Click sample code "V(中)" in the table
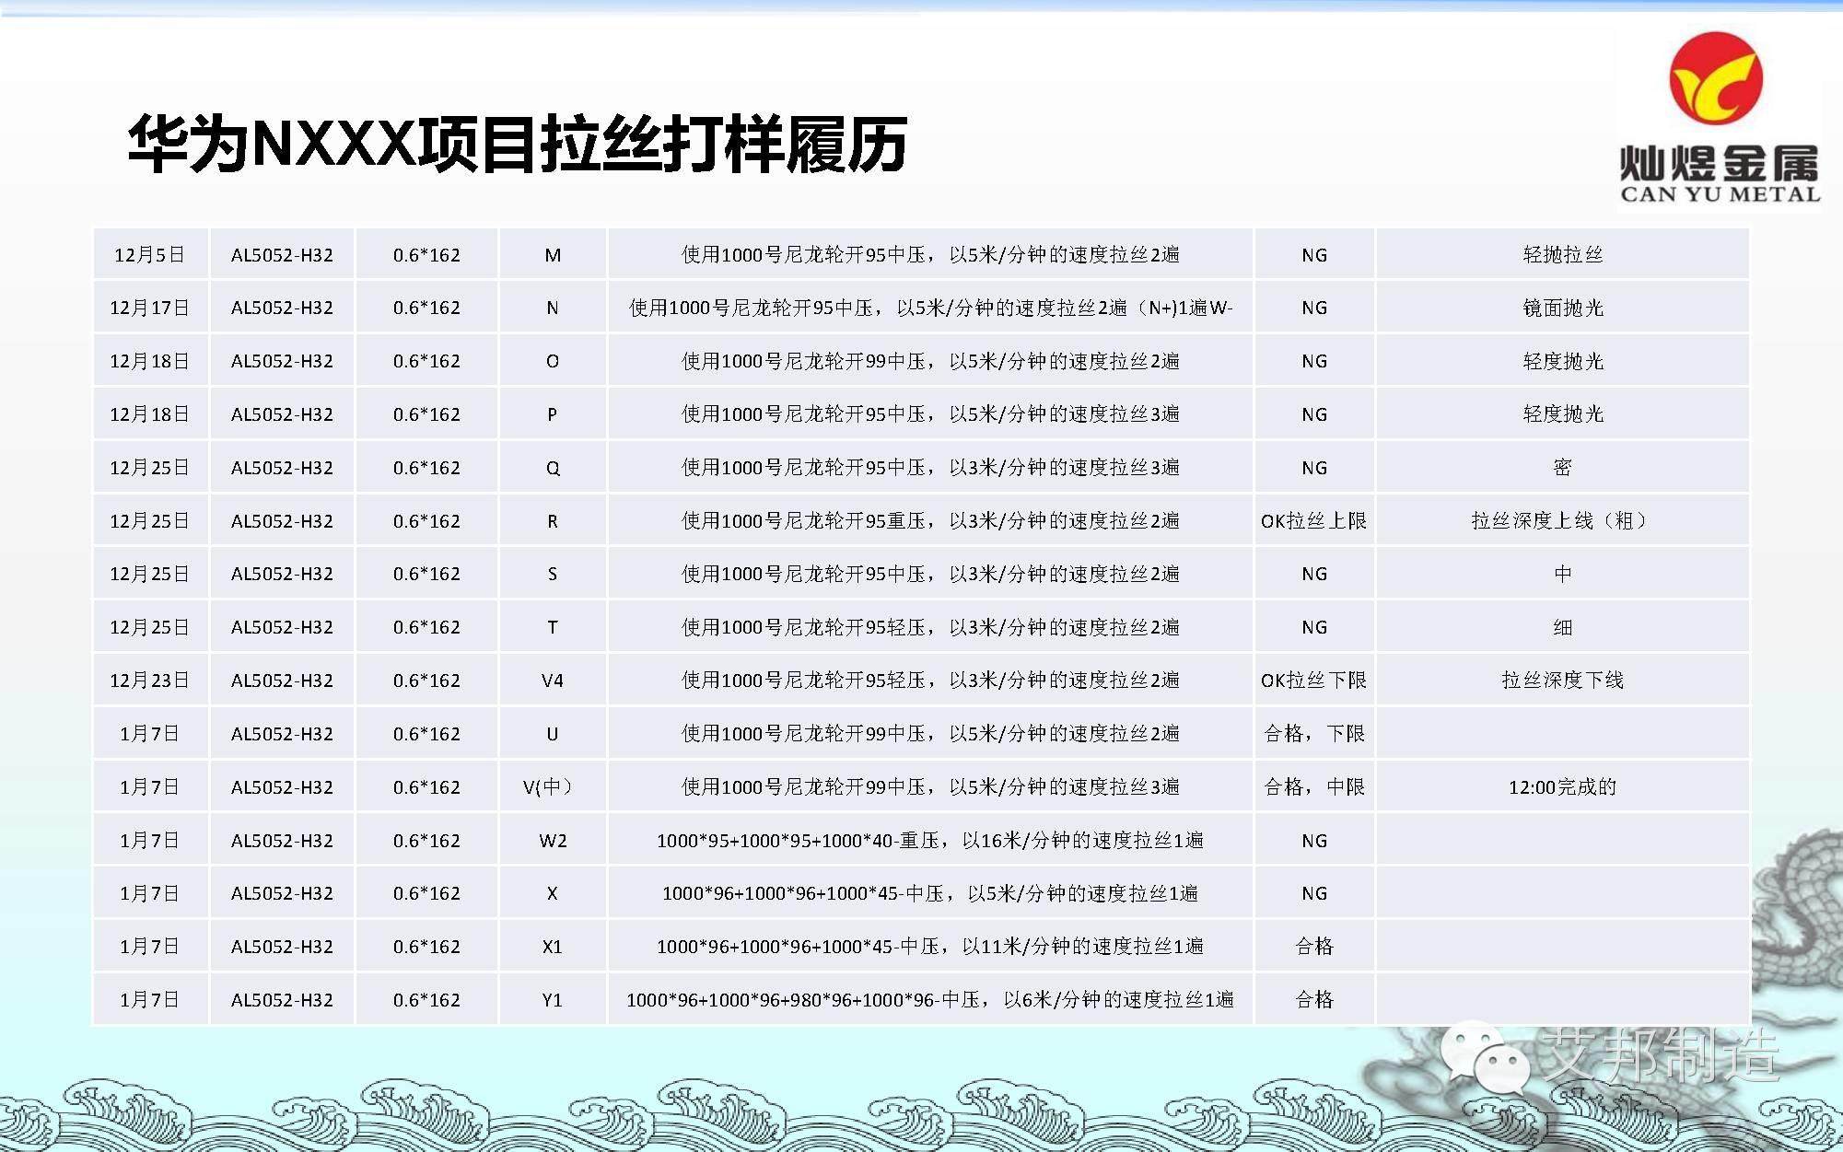 (x=549, y=787)
